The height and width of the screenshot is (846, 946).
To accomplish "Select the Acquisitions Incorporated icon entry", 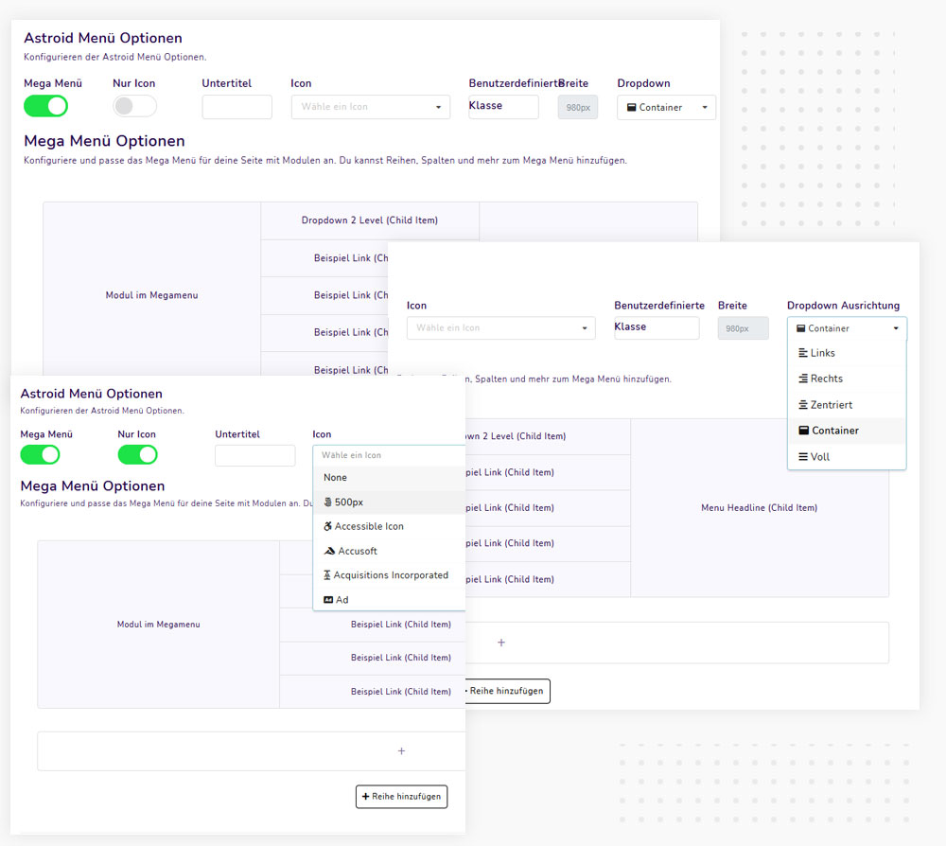I will tap(390, 575).
